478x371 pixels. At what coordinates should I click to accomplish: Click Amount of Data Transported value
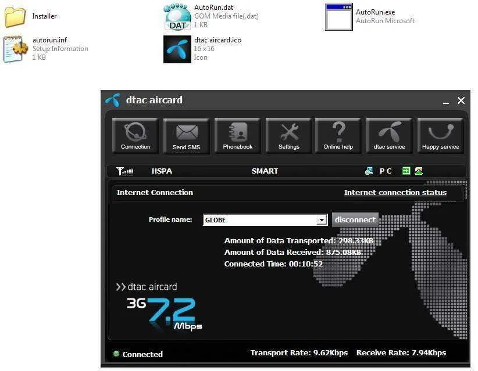click(356, 241)
